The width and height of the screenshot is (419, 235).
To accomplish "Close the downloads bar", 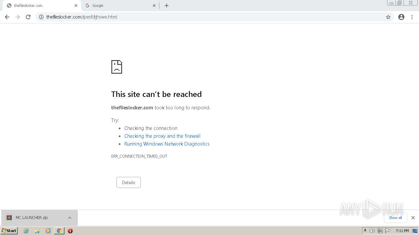I will (x=413, y=218).
